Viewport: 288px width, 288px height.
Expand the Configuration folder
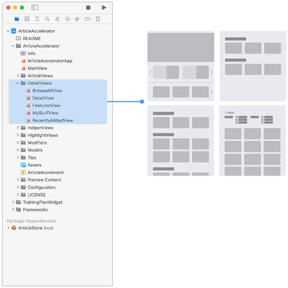[x=18, y=187]
